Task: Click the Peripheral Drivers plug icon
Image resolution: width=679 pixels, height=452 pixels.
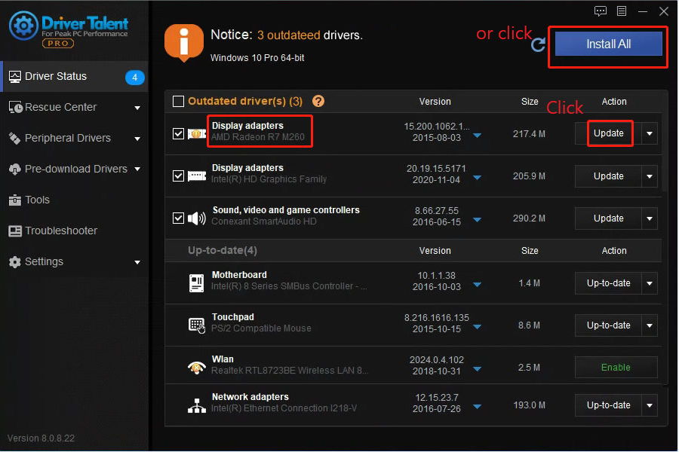Action: pos(15,139)
